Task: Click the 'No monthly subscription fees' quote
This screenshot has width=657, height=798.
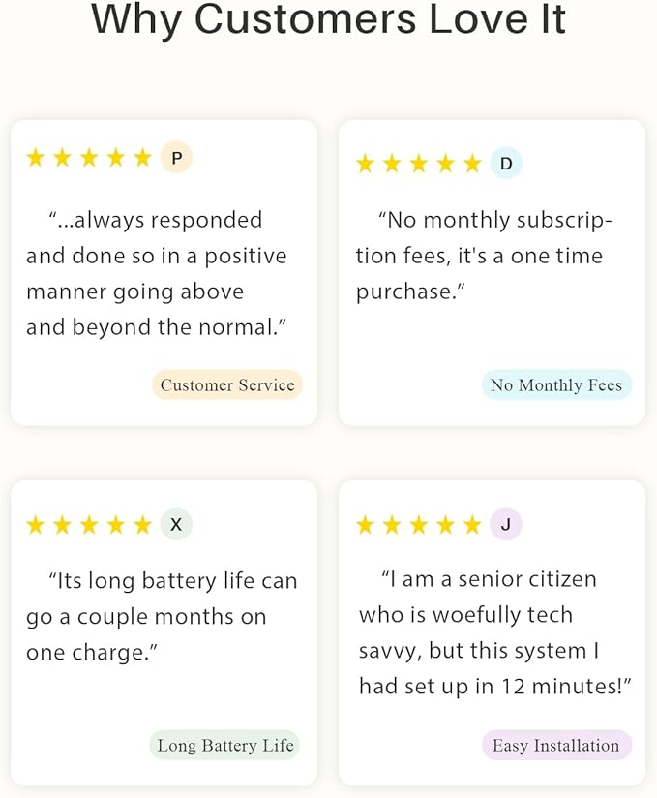Action: pyautogui.click(x=484, y=256)
